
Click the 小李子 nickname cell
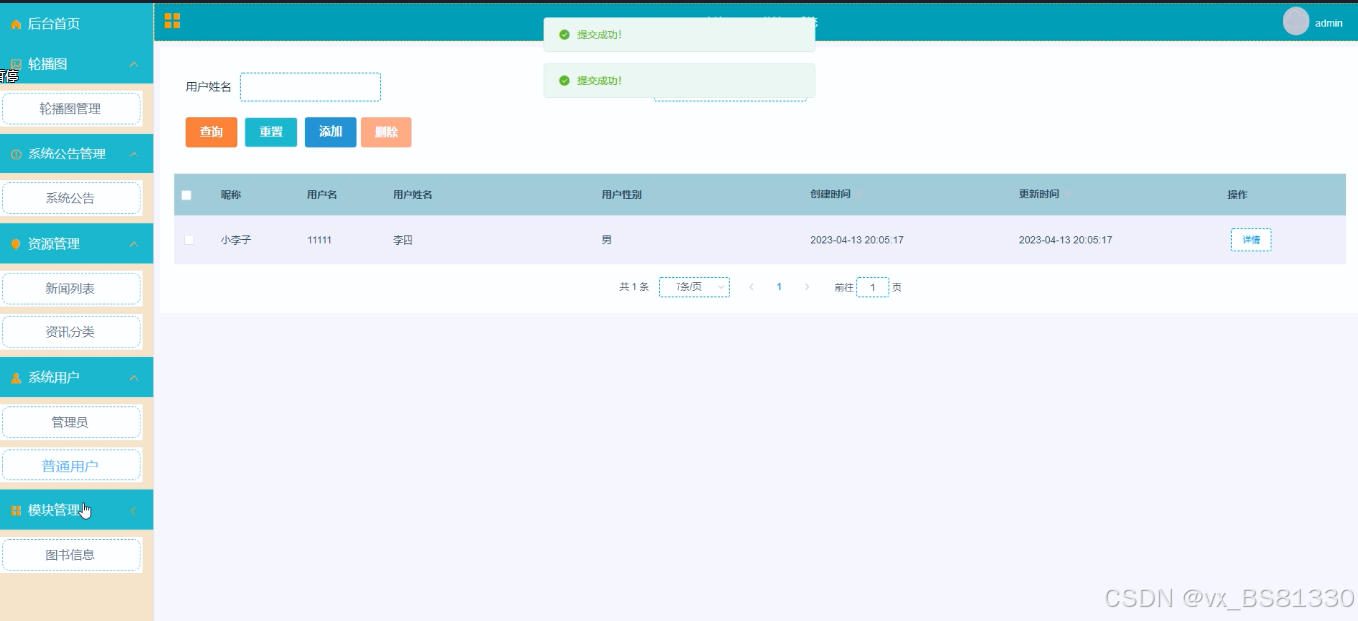(x=236, y=240)
